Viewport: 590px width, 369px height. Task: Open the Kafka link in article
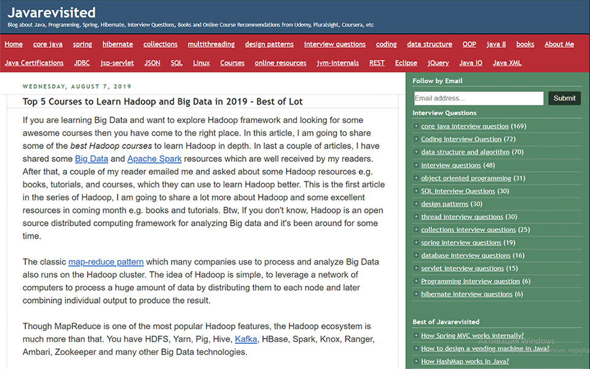tap(246, 339)
